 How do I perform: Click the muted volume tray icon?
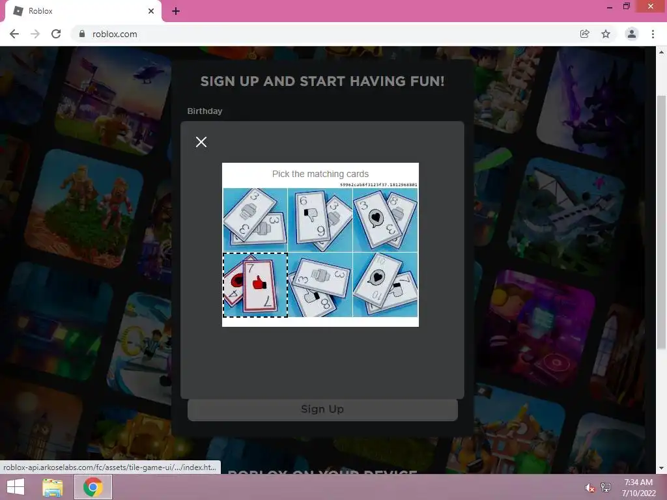click(590, 488)
